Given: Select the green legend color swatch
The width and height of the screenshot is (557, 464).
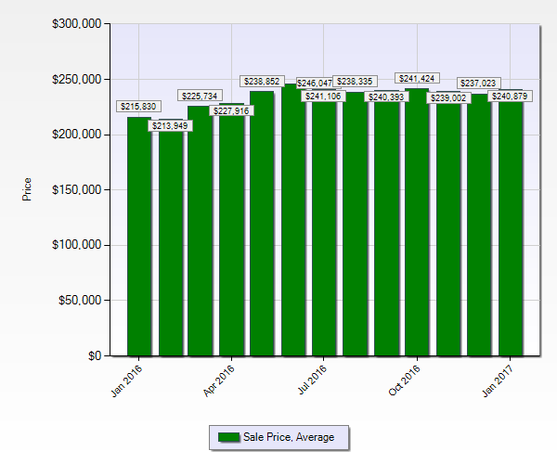Looking at the screenshot, I should click(229, 437).
